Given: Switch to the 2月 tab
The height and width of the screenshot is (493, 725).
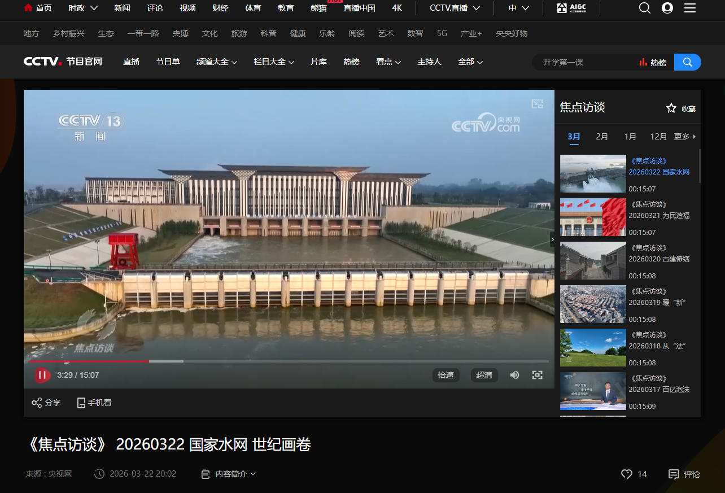Looking at the screenshot, I should click(602, 137).
